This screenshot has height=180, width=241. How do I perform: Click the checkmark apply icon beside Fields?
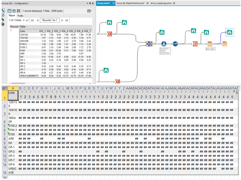tap(27, 20)
